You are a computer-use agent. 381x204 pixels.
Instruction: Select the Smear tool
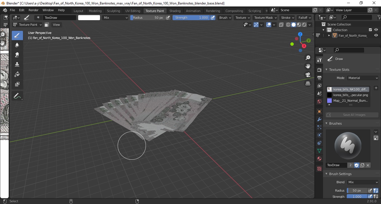17,55
